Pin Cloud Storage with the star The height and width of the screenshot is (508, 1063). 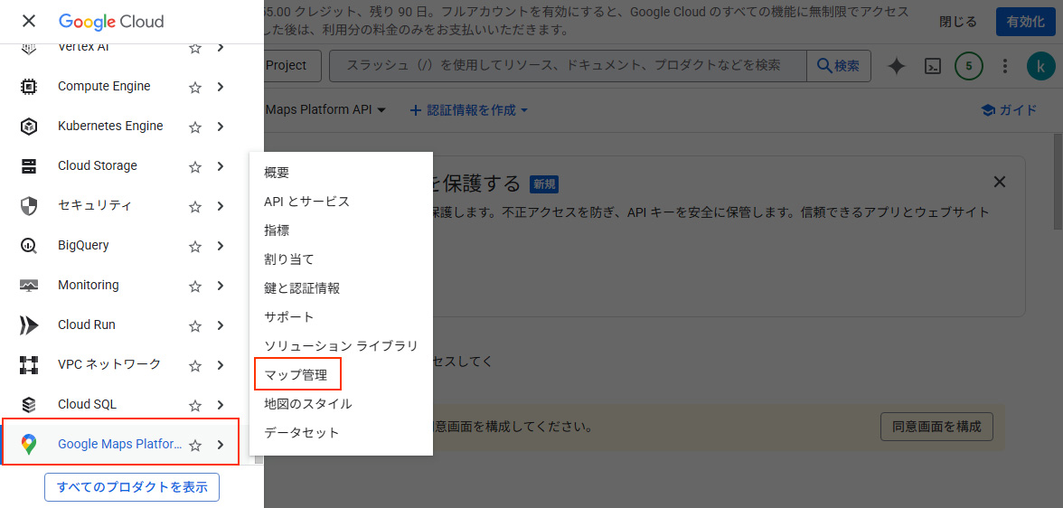pyautogui.click(x=194, y=167)
